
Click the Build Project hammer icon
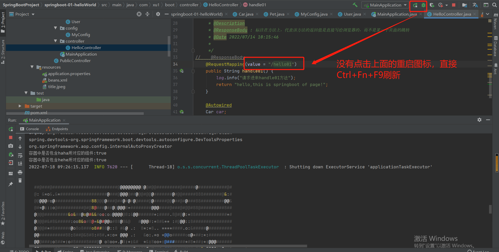(x=355, y=5)
